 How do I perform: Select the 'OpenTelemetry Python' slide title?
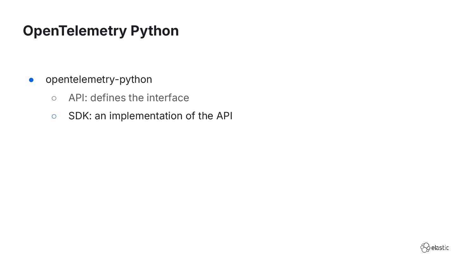[x=101, y=31]
